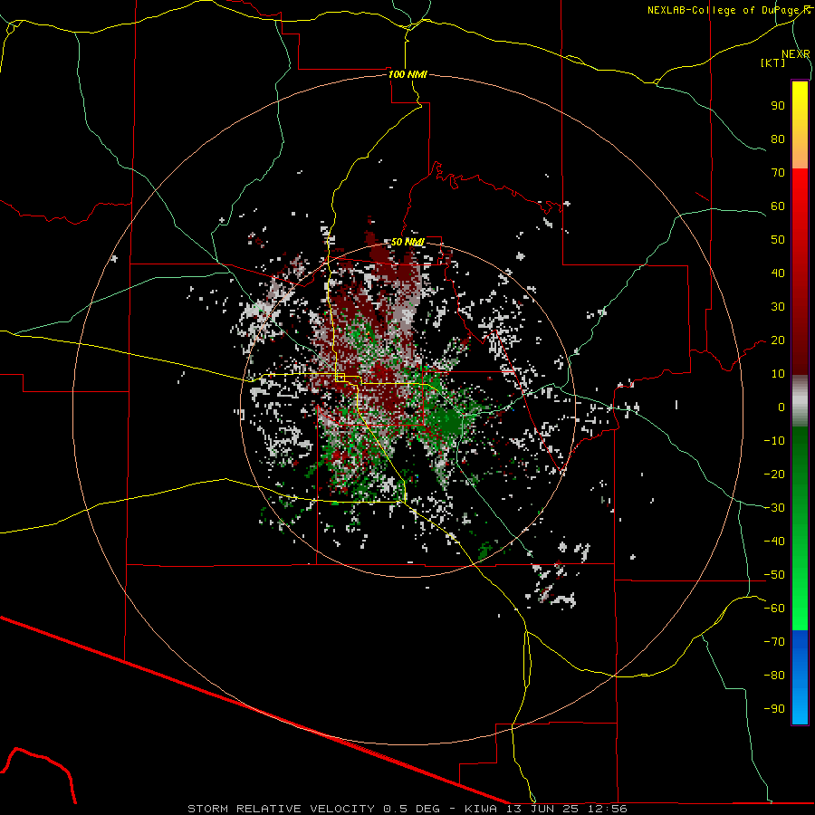The image size is (815, 815).
Task: Click the 40 value on the color scale
Action: (778, 273)
